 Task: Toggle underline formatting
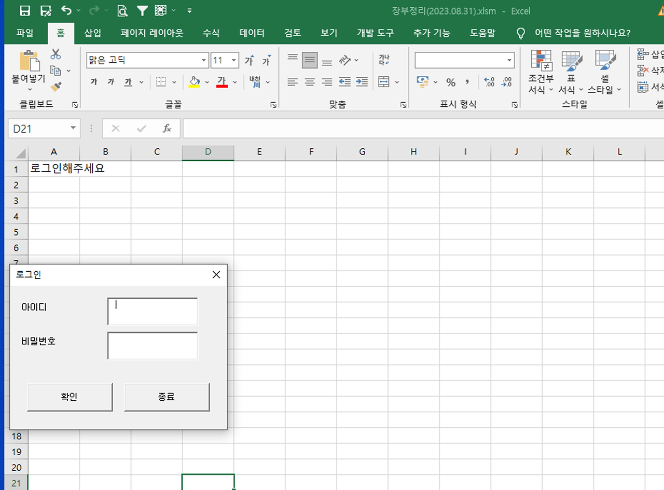point(128,82)
